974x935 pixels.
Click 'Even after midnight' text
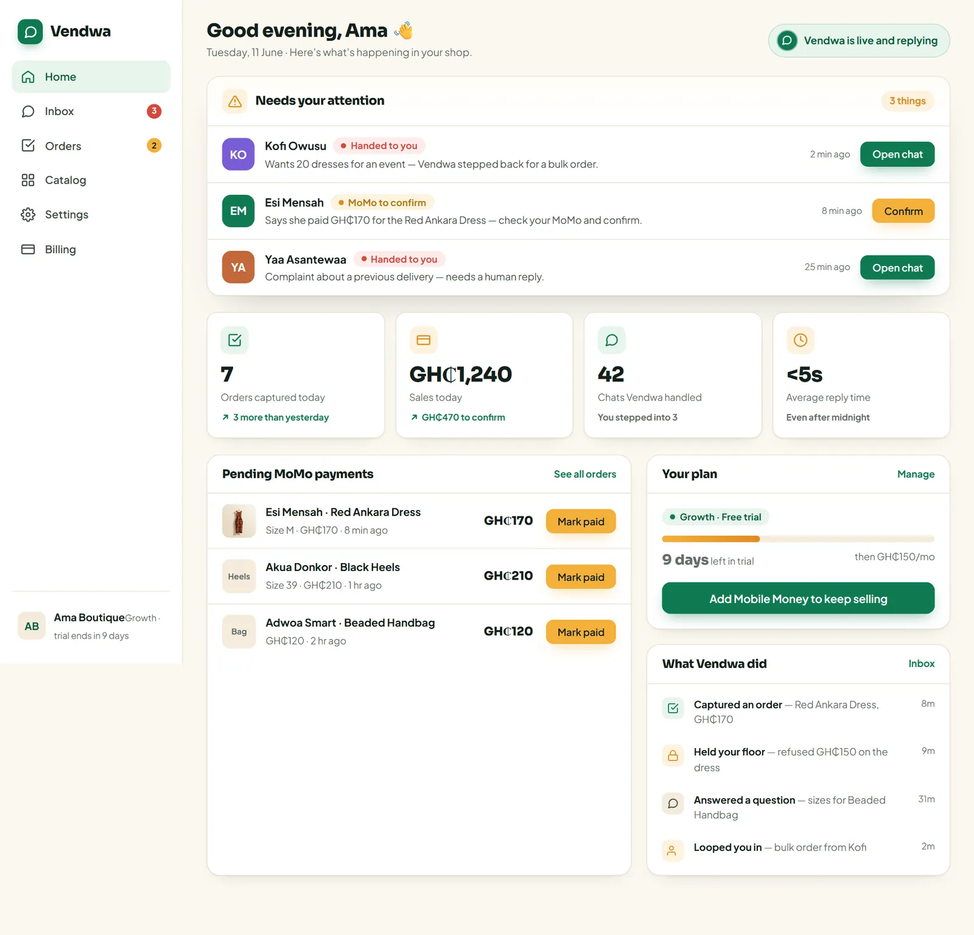828,418
